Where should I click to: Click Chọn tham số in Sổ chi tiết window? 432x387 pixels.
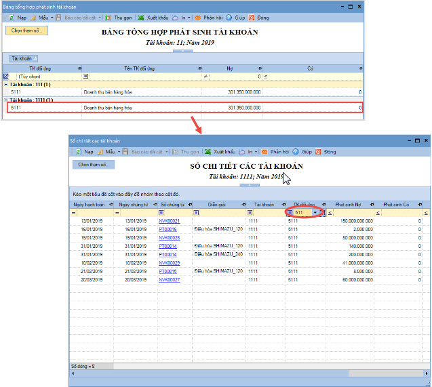pyautogui.click(x=94, y=165)
